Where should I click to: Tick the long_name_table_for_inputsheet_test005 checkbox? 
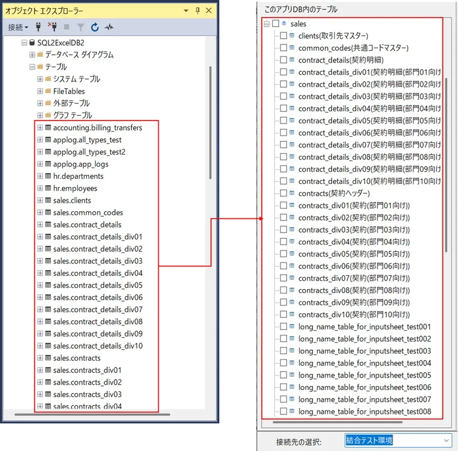tap(283, 375)
